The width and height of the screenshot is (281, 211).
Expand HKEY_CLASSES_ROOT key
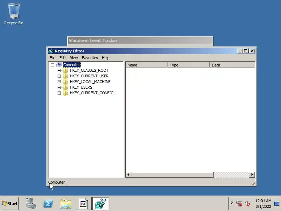point(59,71)
